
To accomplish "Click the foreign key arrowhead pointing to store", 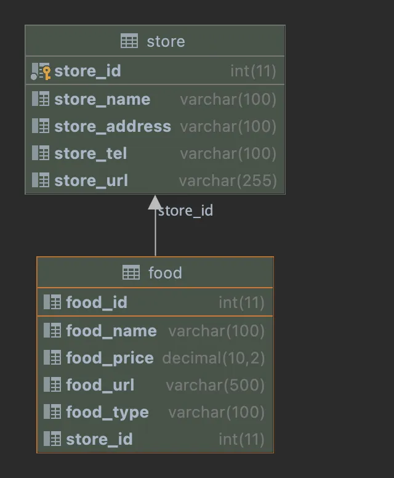I will click(155, 203).
